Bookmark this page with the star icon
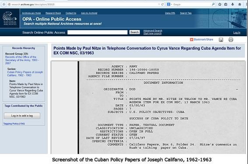 click(x=220, y=4)
